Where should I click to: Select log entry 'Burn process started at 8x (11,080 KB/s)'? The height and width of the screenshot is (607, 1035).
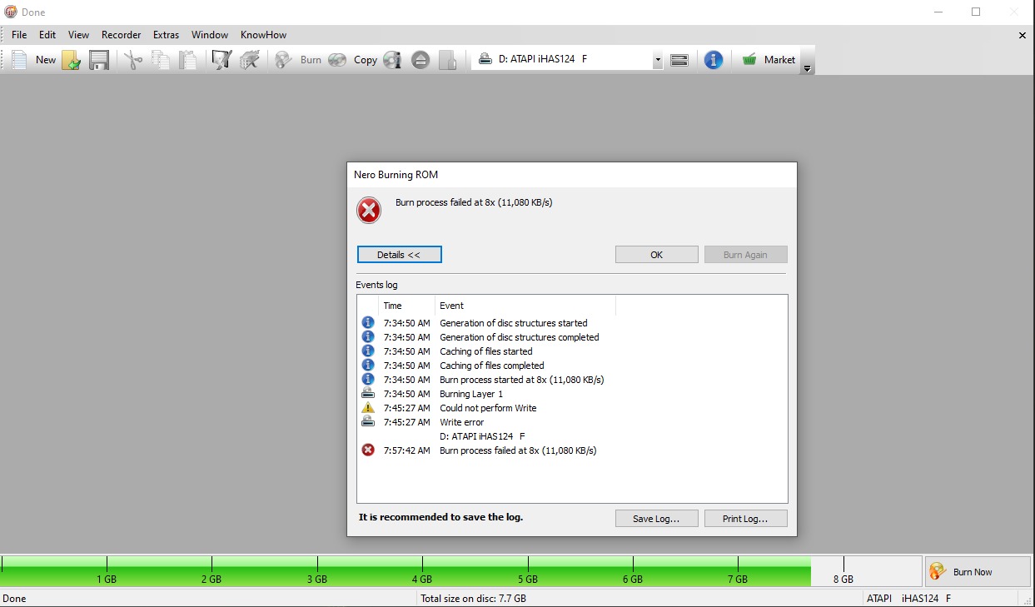[521, 380]
